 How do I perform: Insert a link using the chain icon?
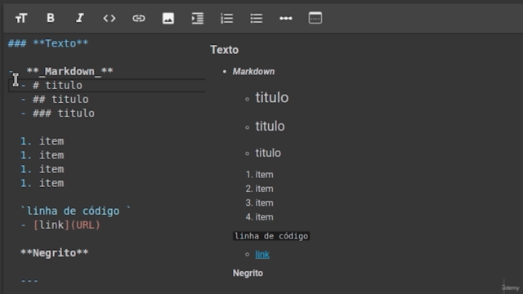coord(139,18)
